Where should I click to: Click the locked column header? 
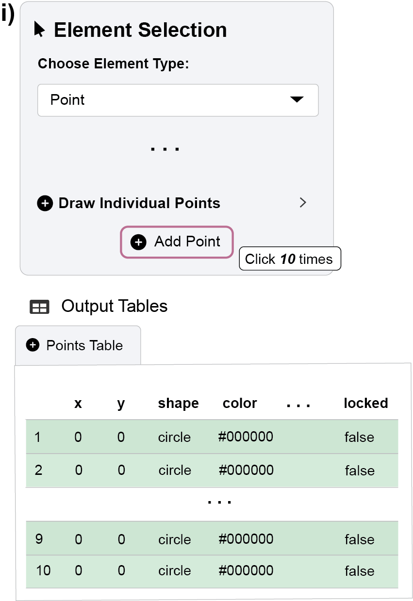click(365, 404)
